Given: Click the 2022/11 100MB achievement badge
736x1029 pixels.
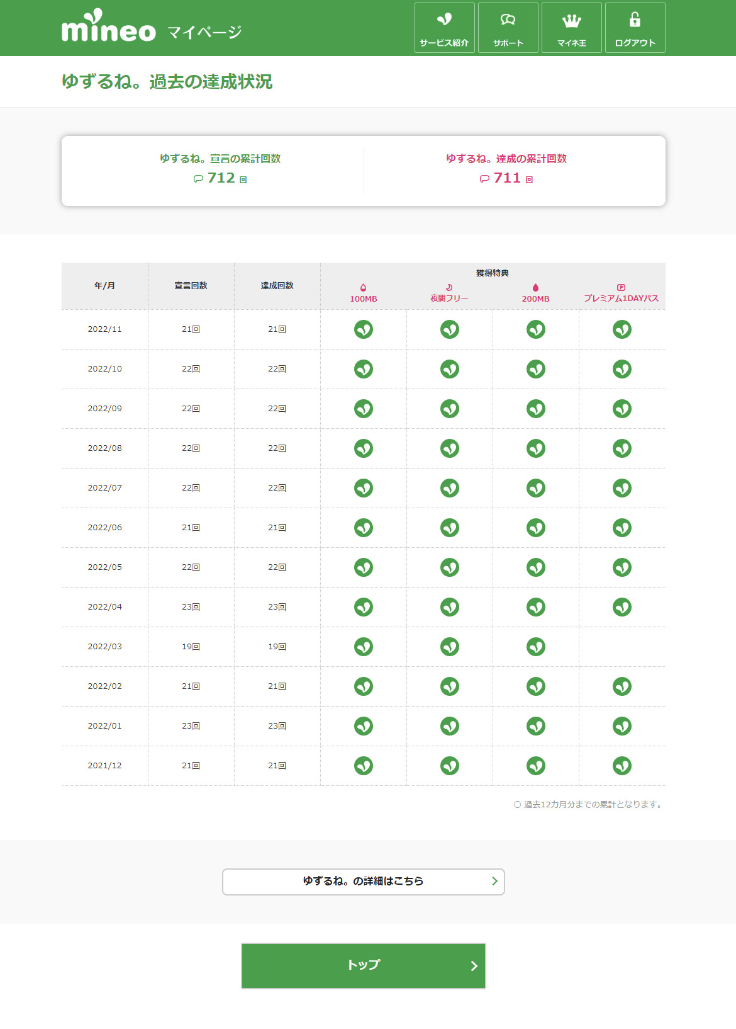Looking at the screenshot, I should tap(364, 329).
